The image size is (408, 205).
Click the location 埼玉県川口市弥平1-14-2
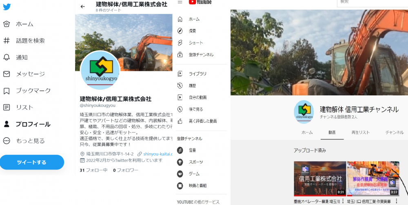click(110, 154)
